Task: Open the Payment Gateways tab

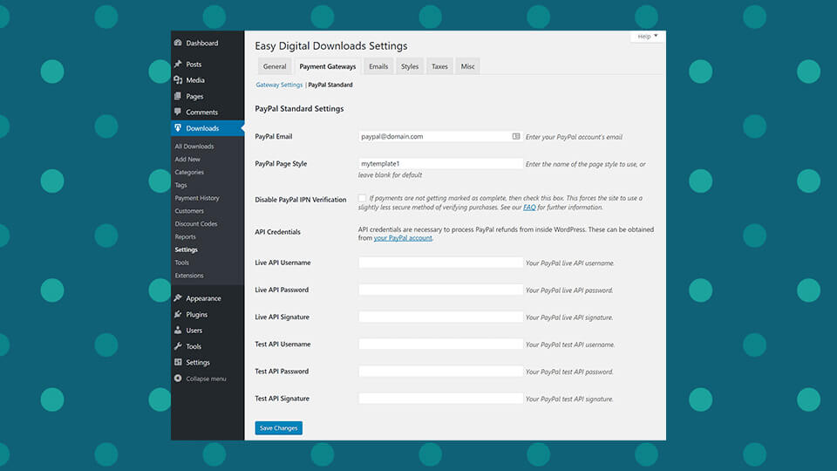Action: point(327,66)
